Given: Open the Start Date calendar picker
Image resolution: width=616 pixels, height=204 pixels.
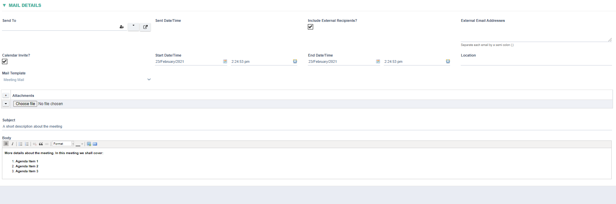Looking at the screenshot, I should [x=225, y=61].
